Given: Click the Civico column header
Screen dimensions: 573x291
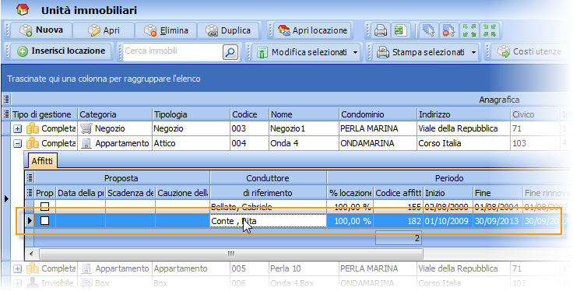Looking at the screenshot, I should 535,114.
